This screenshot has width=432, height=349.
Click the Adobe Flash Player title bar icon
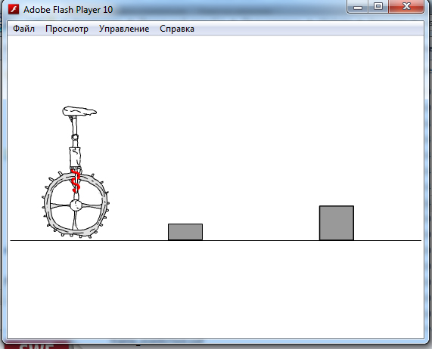click(x=14, y=9)
